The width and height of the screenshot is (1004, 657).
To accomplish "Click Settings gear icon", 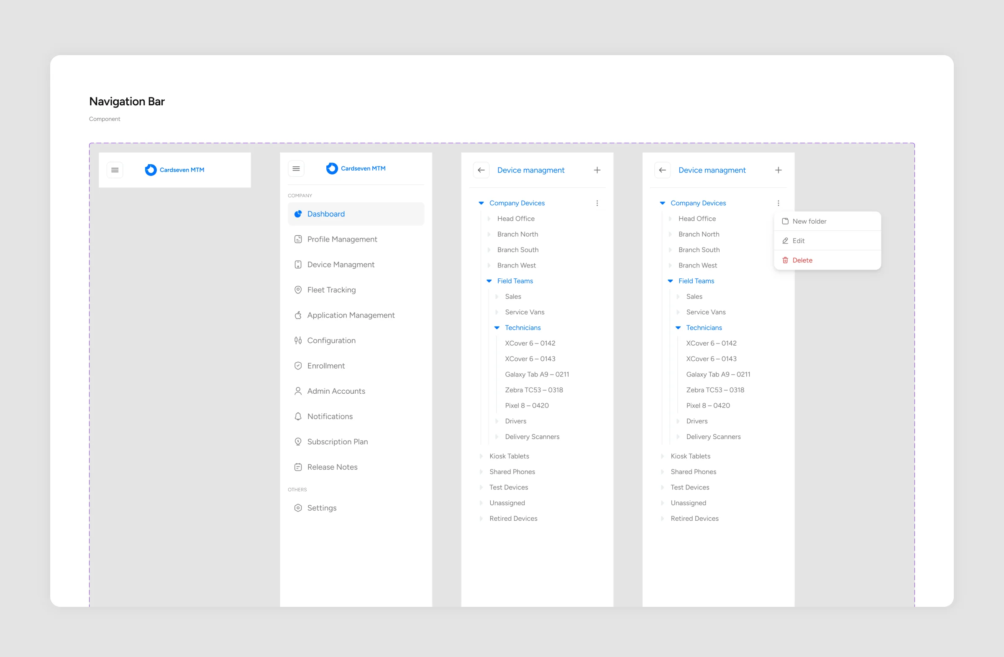I will tap(298, 507).
